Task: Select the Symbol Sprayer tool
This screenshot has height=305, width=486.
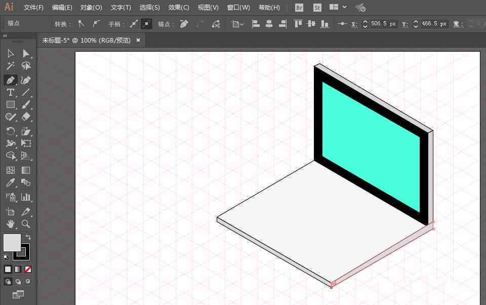Action: pos(11,197)
